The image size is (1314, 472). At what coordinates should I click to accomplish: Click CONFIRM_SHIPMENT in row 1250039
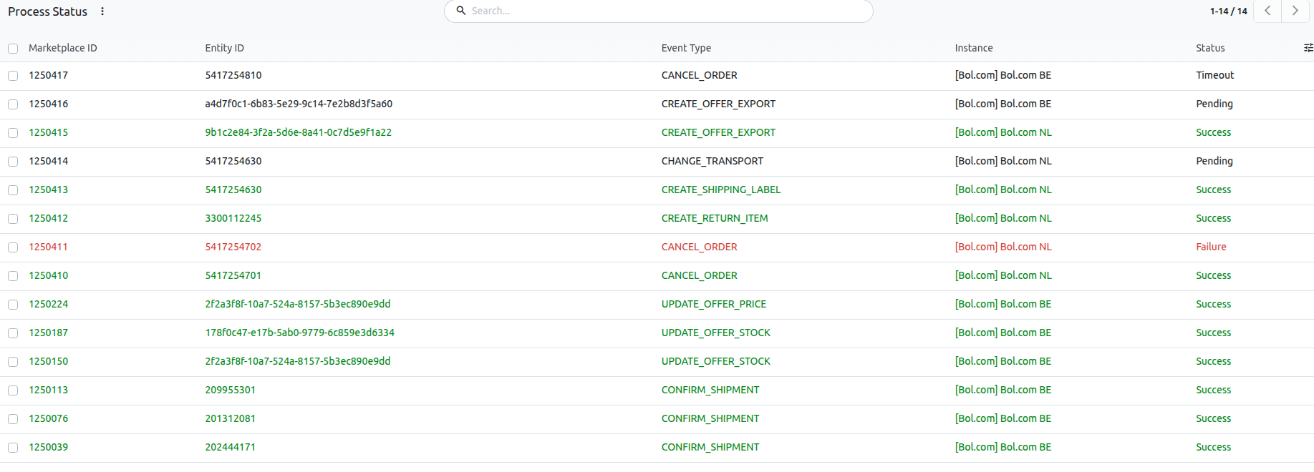tap(710, 447)
